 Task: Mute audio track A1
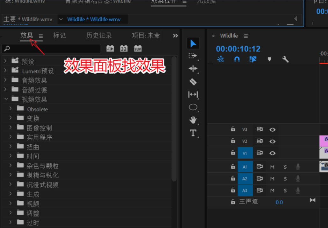point(272,167)
